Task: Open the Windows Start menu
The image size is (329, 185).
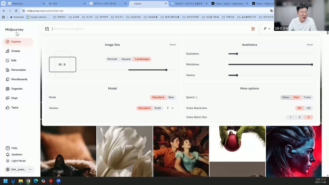Action: click(x=6, y=181)
